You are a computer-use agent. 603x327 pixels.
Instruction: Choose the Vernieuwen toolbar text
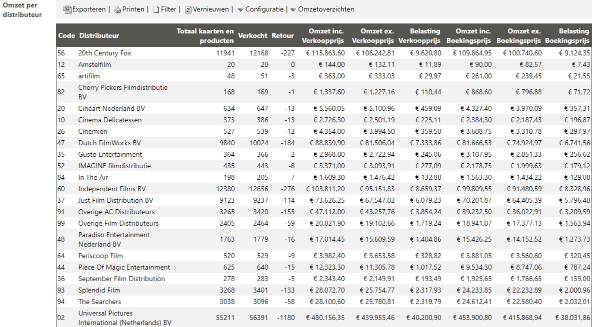pos(210,9)
